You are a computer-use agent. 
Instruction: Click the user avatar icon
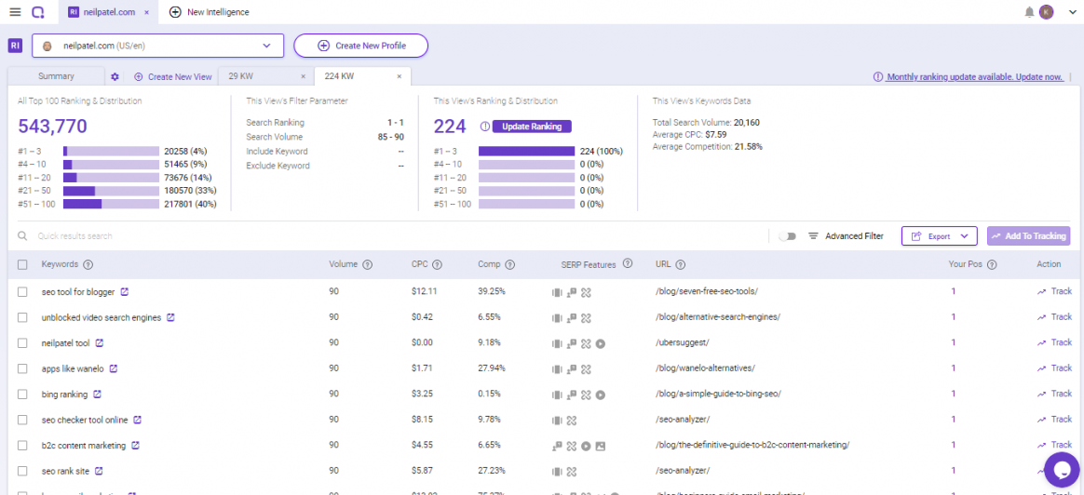(x=1046, y=12)
